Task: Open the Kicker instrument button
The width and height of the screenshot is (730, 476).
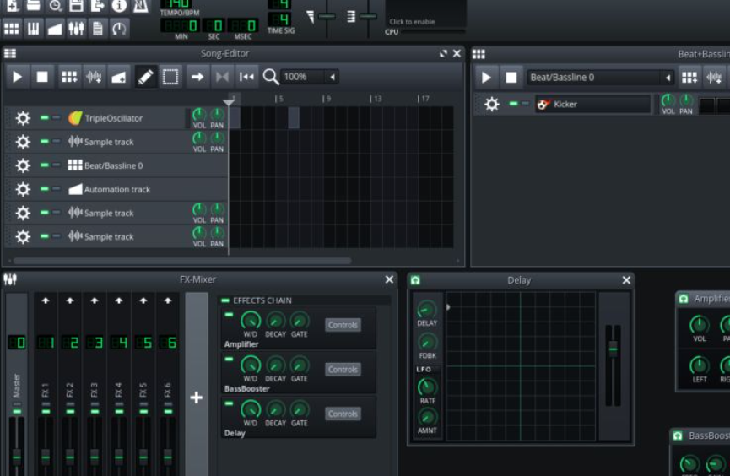Action: (592, 105)
